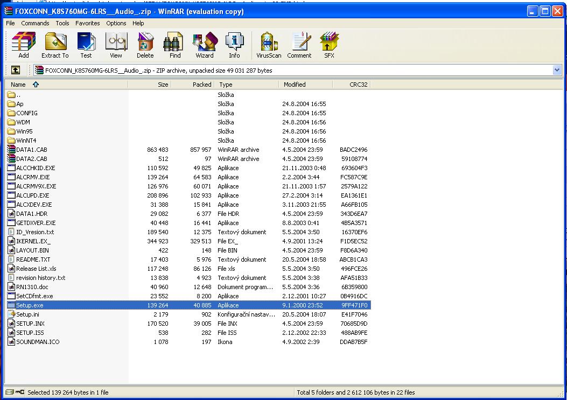The width and height of the screenshot is (567, 400).
Task: Show archive Info
Action: (x=234, y=45)
